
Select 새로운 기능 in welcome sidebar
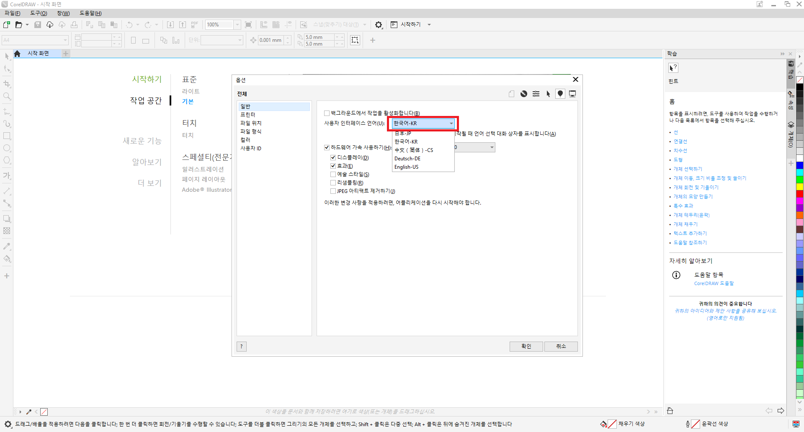[x=142, y=141]
